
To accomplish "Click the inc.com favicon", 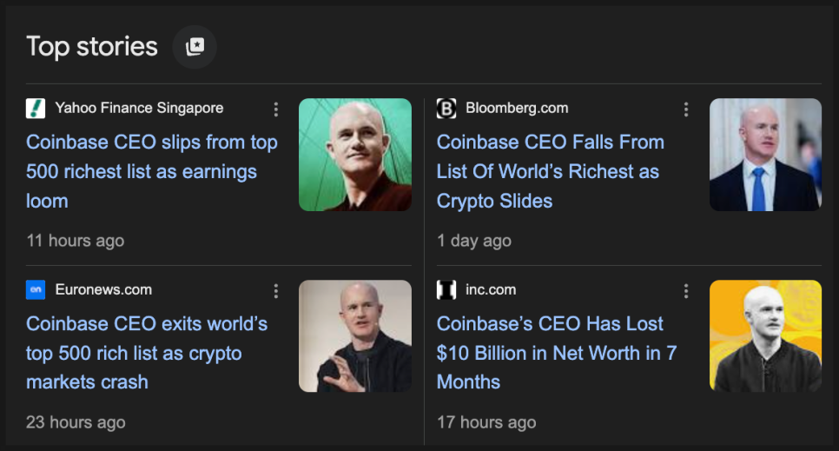I will 446,290.
